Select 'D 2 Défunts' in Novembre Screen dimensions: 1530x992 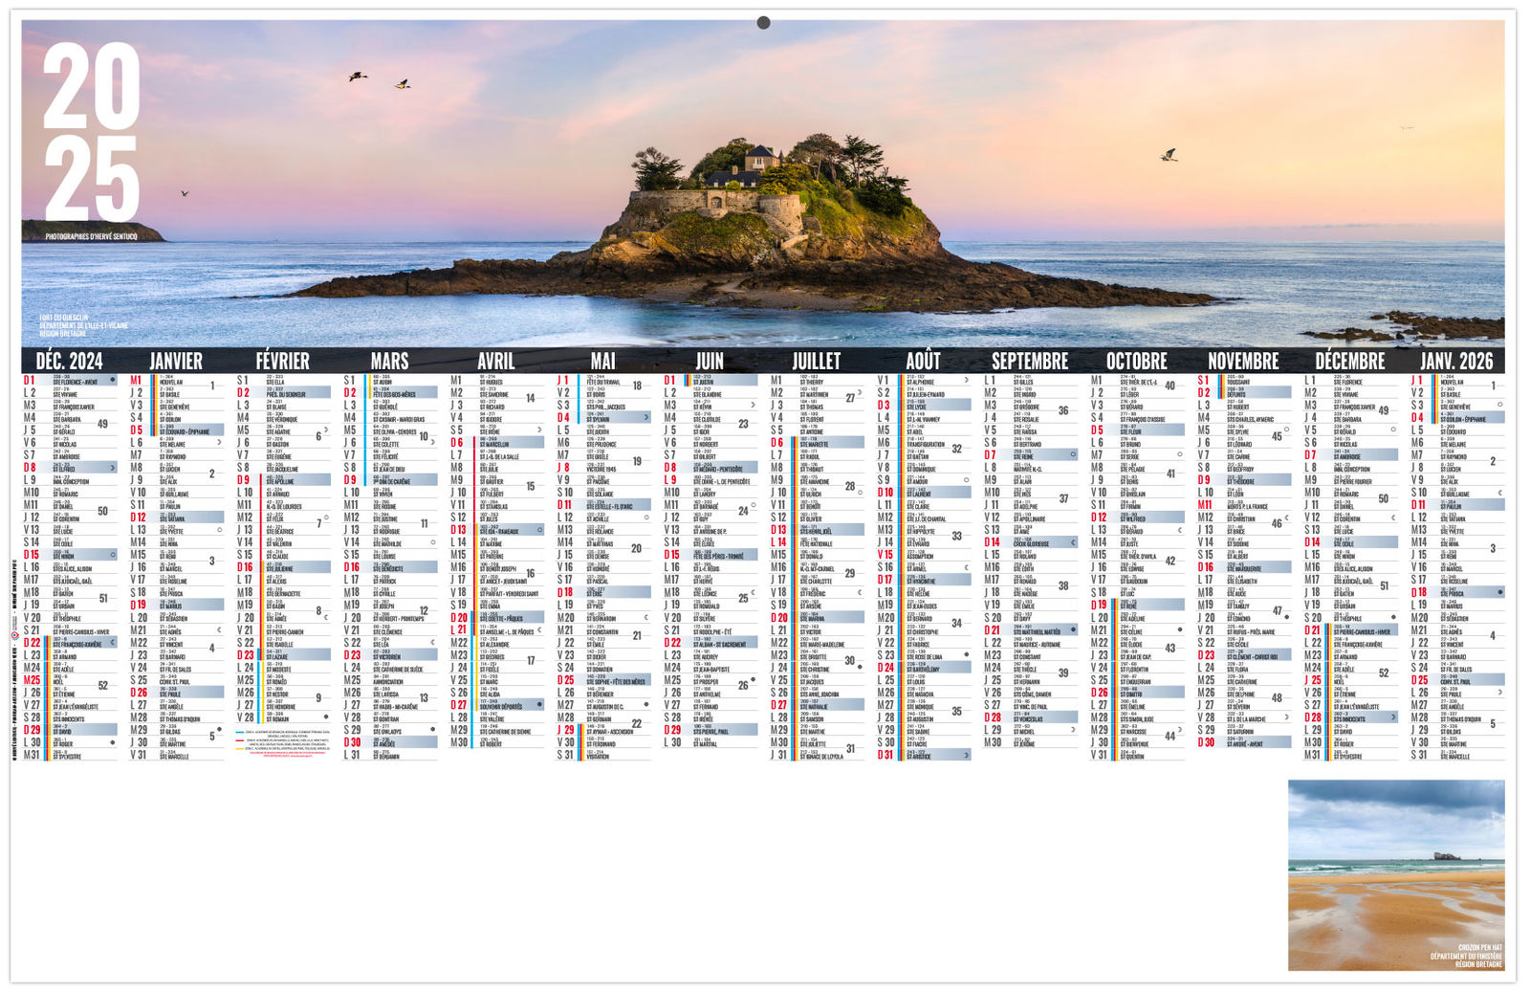pyautogui.click(x=1243, y=393)
